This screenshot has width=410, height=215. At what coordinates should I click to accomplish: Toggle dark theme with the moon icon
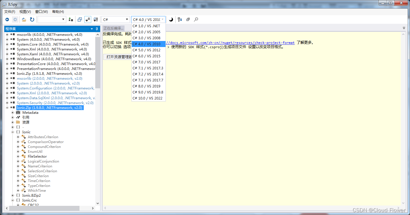pos(171,19)
